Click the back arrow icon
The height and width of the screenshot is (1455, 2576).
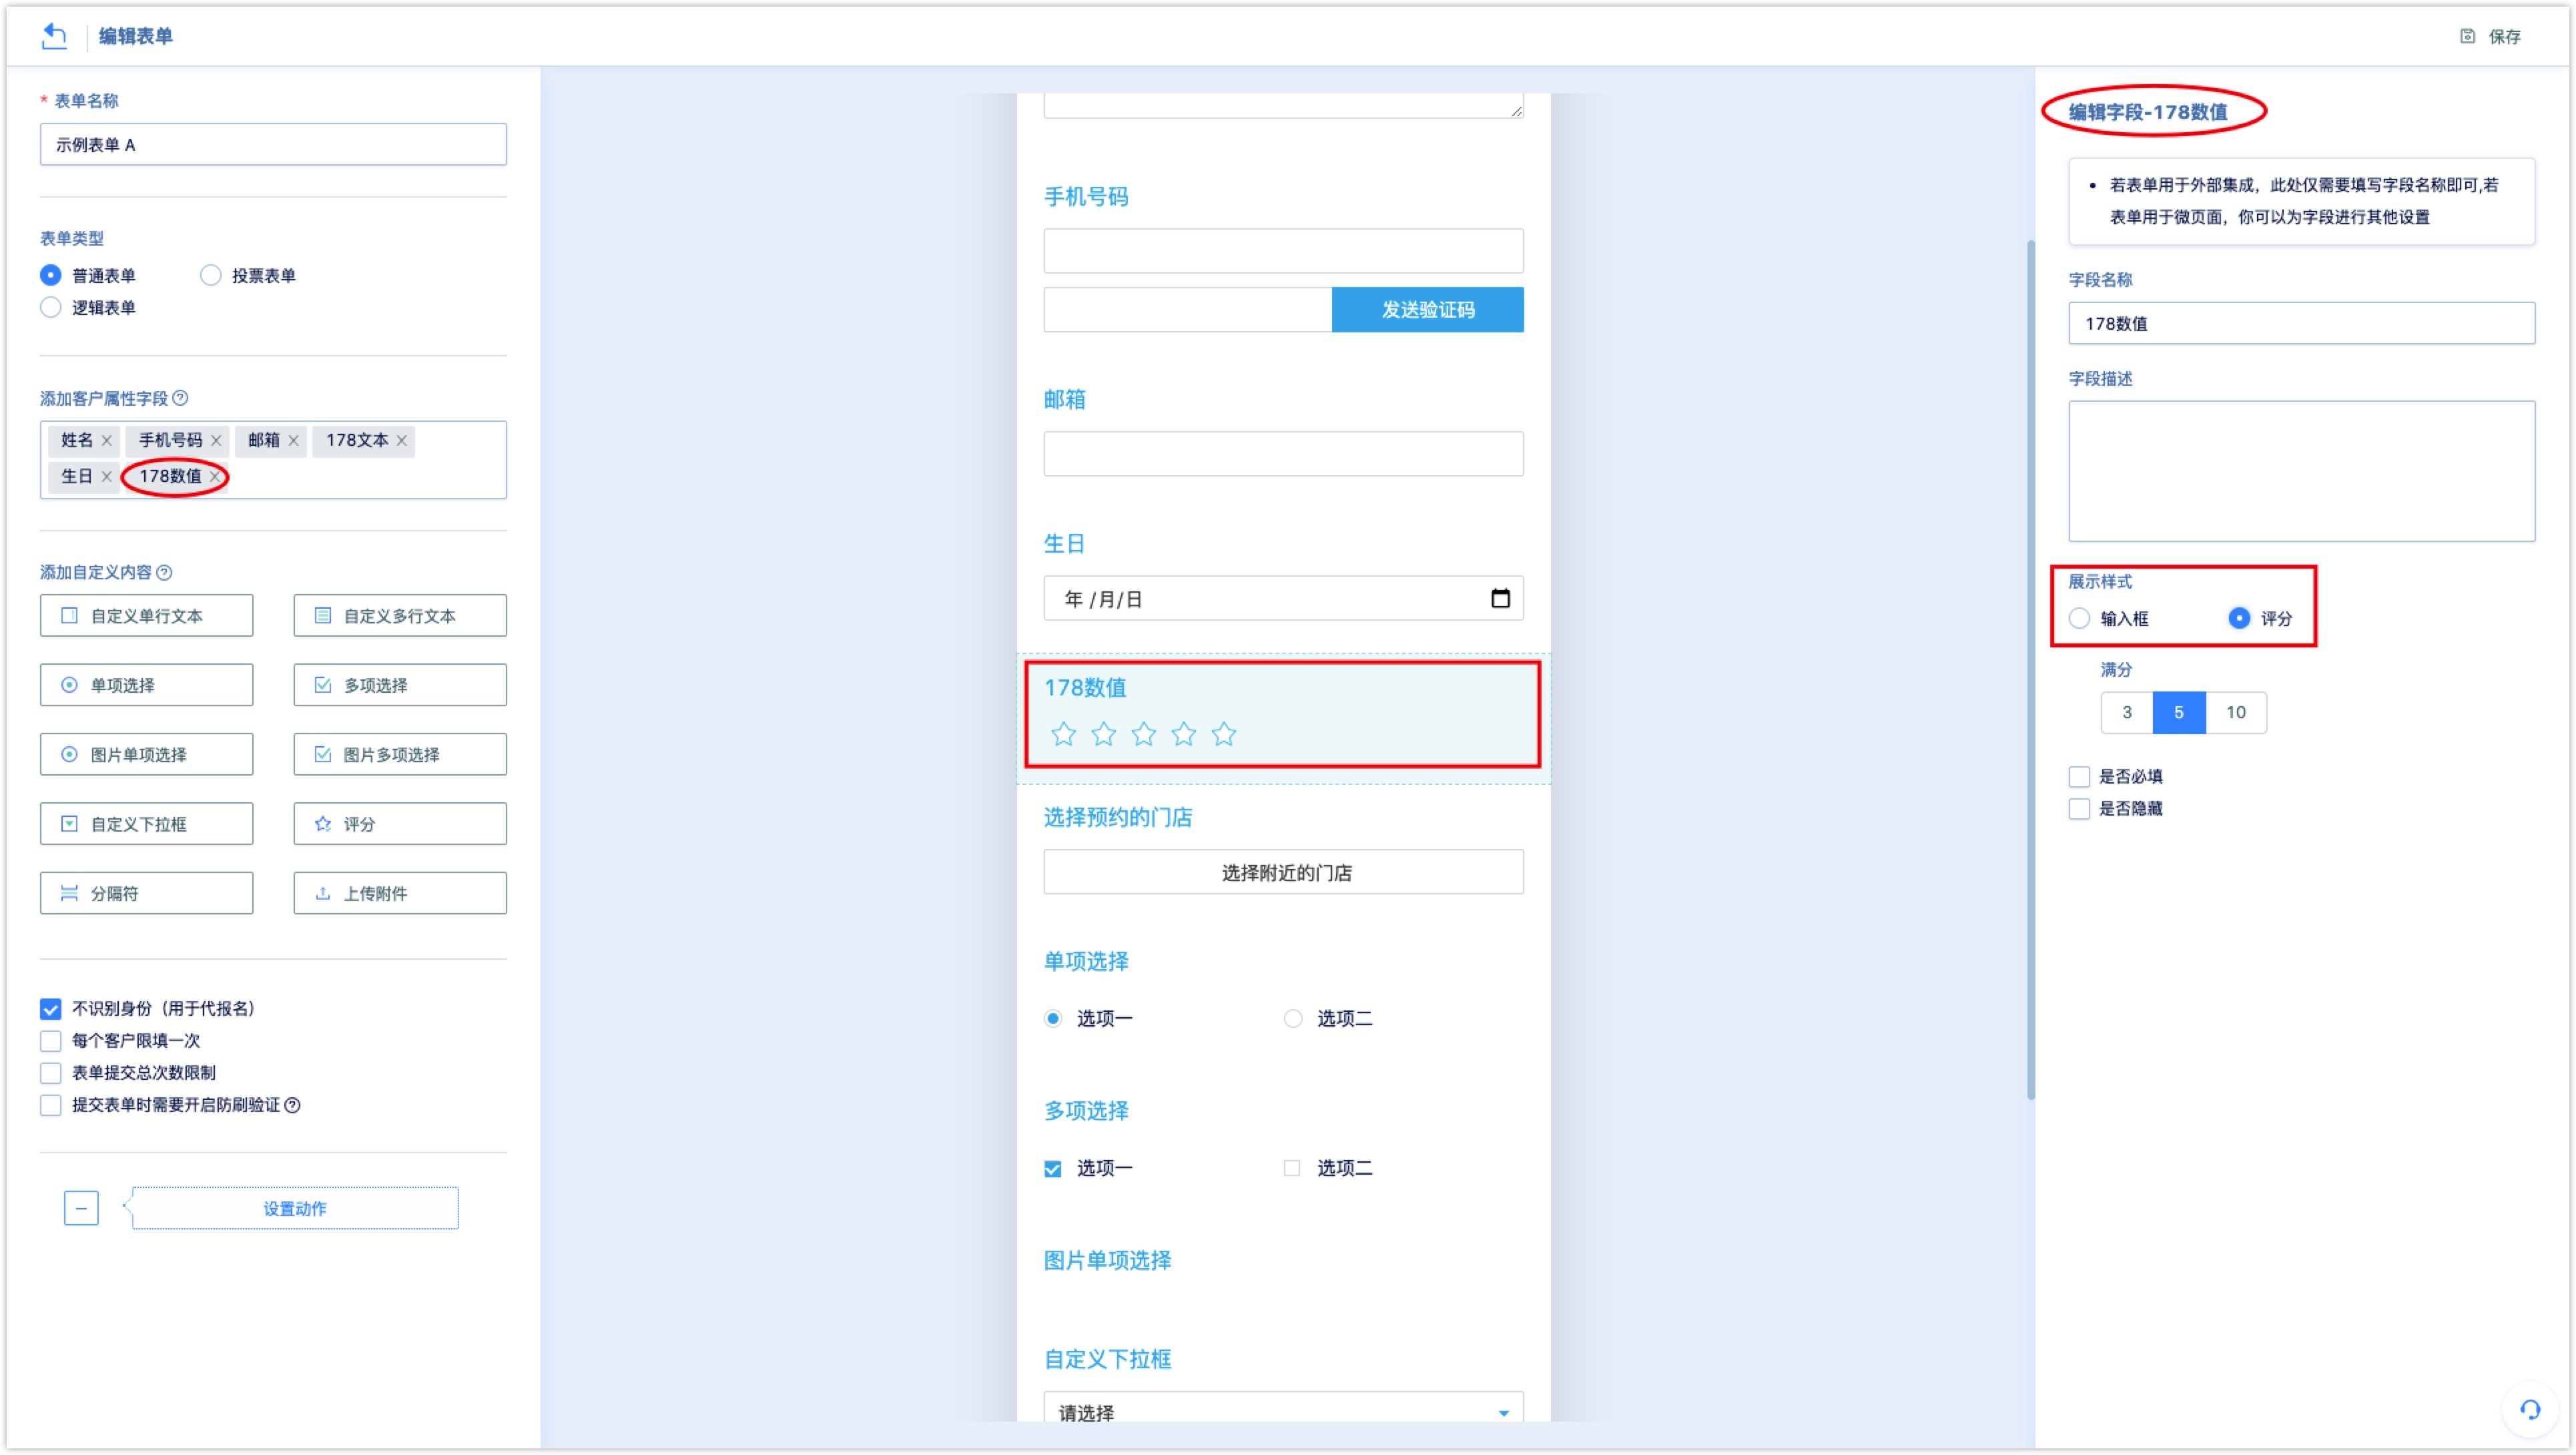tap(54, 36)
